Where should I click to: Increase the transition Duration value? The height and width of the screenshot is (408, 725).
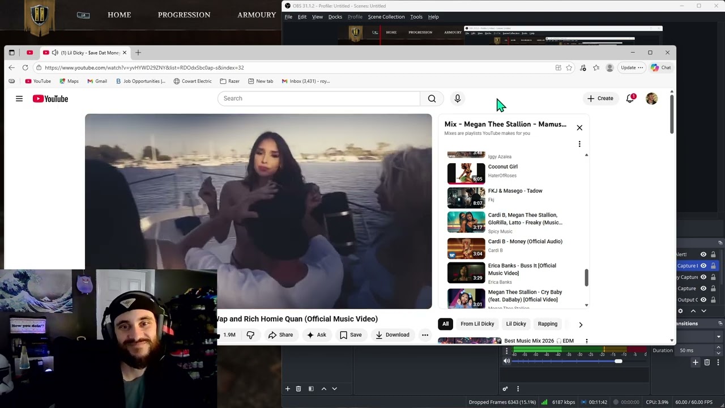pos(718,348)
